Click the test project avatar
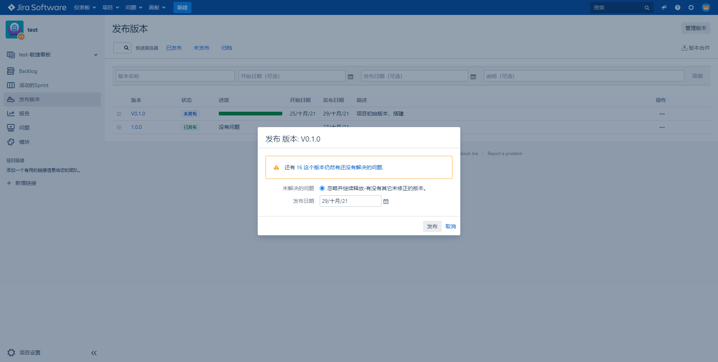Screen dimensions: 718x362 (15, 30)
